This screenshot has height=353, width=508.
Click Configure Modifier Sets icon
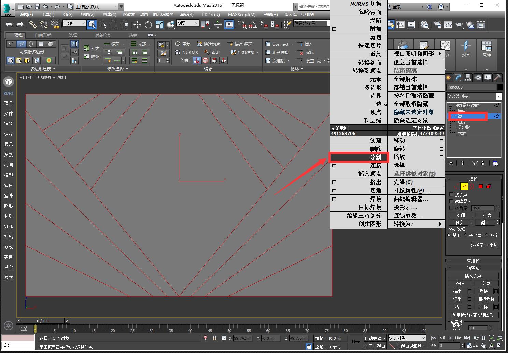pyautogui.click(x=495, y=163)
